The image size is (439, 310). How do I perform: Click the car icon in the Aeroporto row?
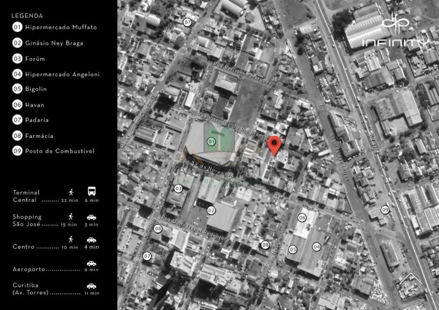tap(92, 263)
